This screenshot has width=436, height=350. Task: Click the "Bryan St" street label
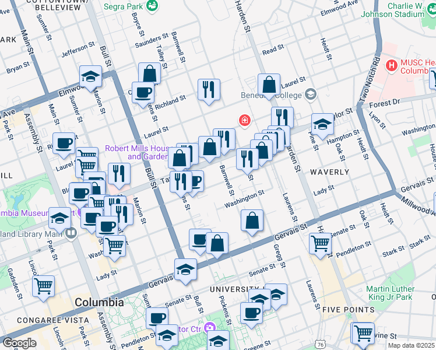click(18, 68)
